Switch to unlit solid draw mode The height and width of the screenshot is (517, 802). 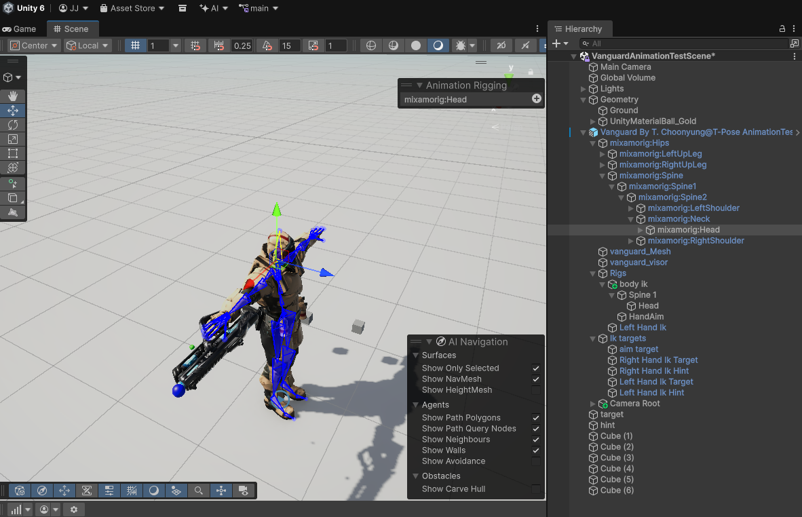click(416, 45)
